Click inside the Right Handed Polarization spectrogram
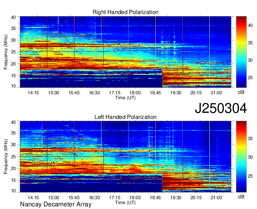 (125, 52)
